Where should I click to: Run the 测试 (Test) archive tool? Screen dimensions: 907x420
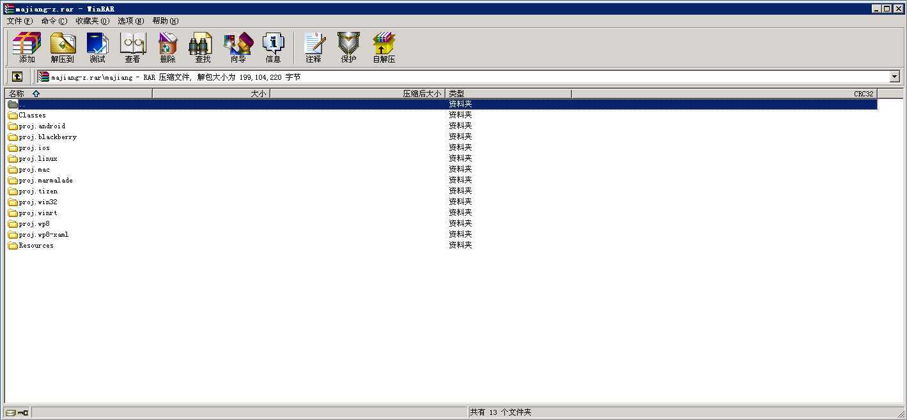tap(97, 48)
